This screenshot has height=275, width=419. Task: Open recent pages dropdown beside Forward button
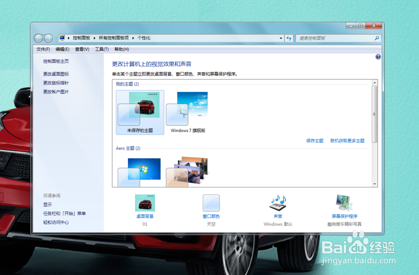[55, 39]
